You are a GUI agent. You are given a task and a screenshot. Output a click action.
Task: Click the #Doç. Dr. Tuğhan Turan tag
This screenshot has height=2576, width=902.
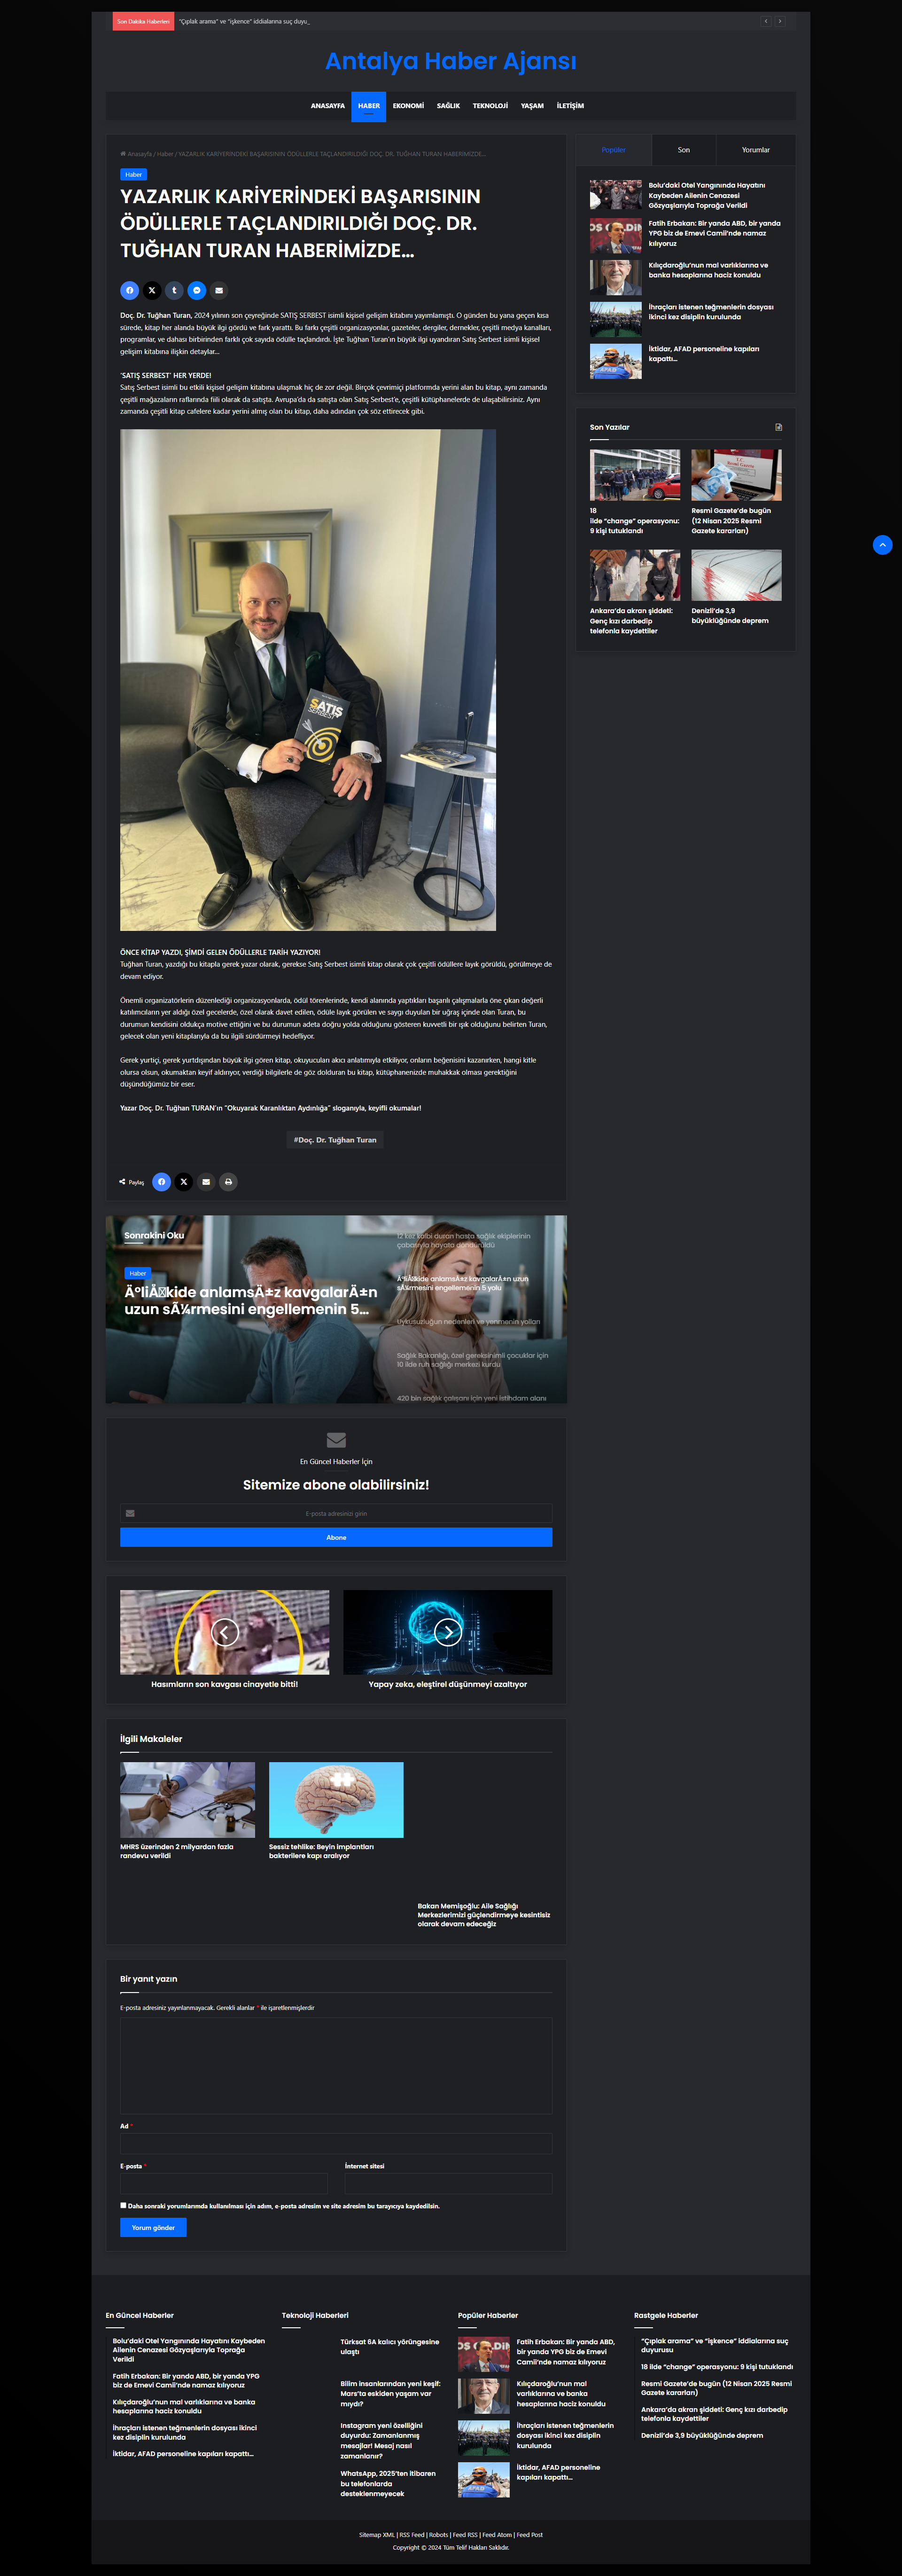334,1140
